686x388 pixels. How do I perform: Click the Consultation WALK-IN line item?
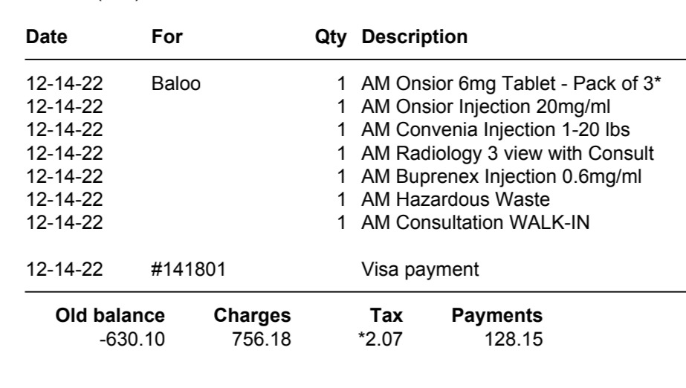(x=476, y=223)
